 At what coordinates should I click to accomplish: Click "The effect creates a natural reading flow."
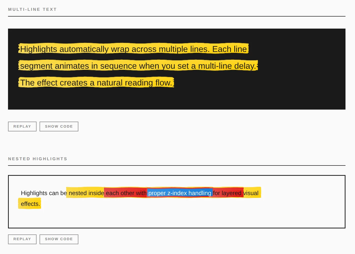coord(96,83)
